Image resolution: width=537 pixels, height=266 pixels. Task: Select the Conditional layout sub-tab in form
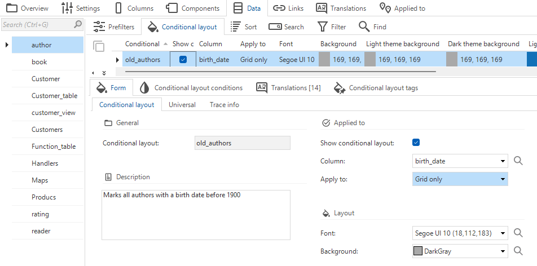coord(127,105)
